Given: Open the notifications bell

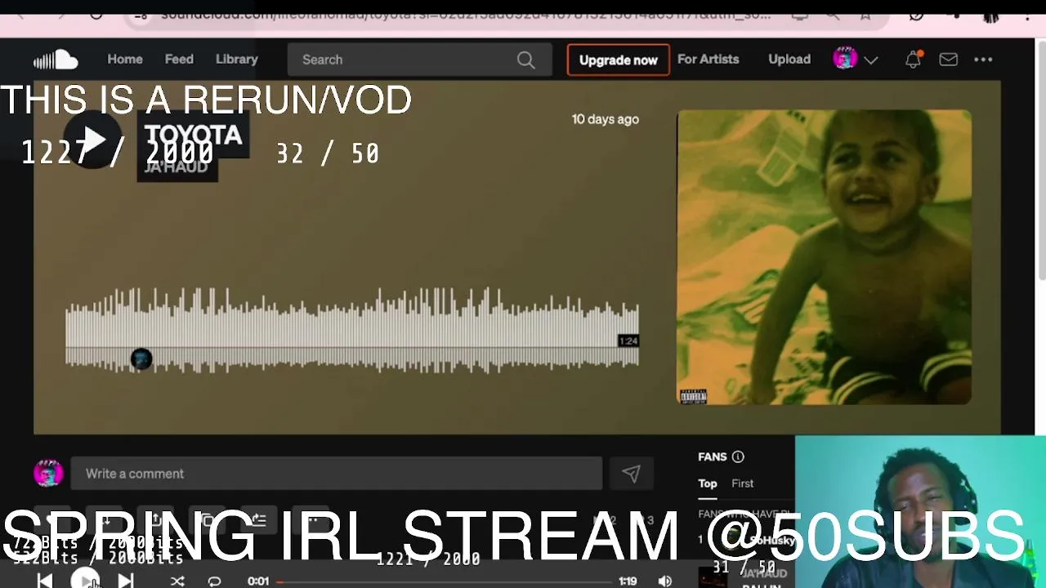Looking at the screenshot, I should (x=913, y=60).
